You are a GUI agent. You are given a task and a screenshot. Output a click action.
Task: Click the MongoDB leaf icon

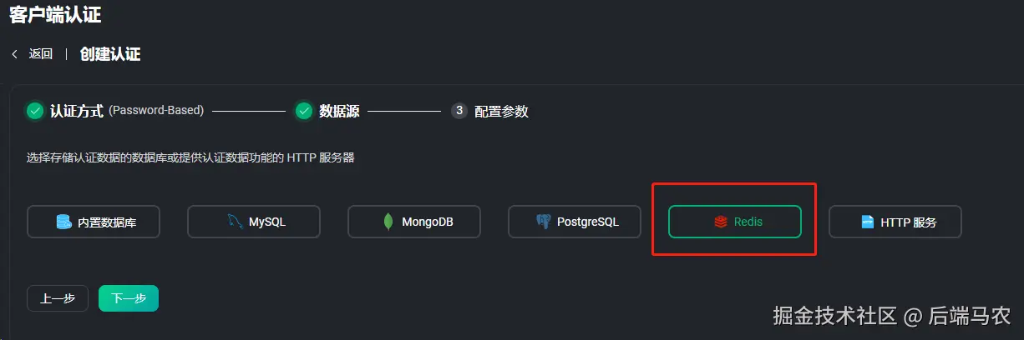click(x=388, y=222)
